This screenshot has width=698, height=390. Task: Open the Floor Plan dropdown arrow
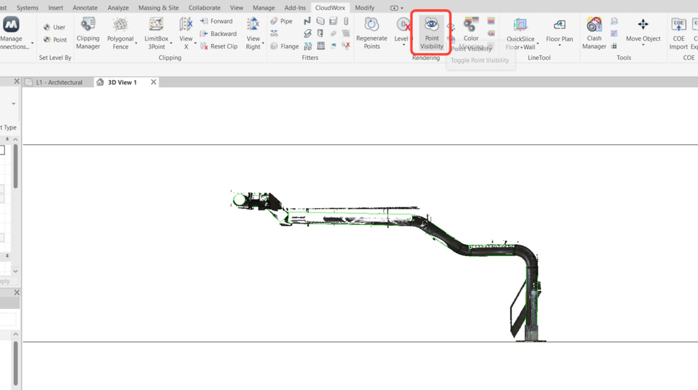[559, 45]
